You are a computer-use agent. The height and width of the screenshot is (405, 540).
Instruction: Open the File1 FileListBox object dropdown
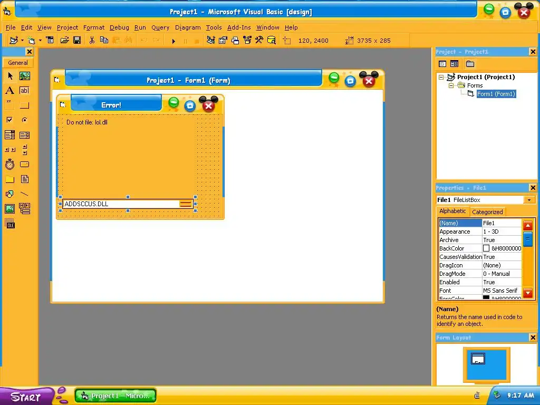pyautogui.click(x=529, y=200)
